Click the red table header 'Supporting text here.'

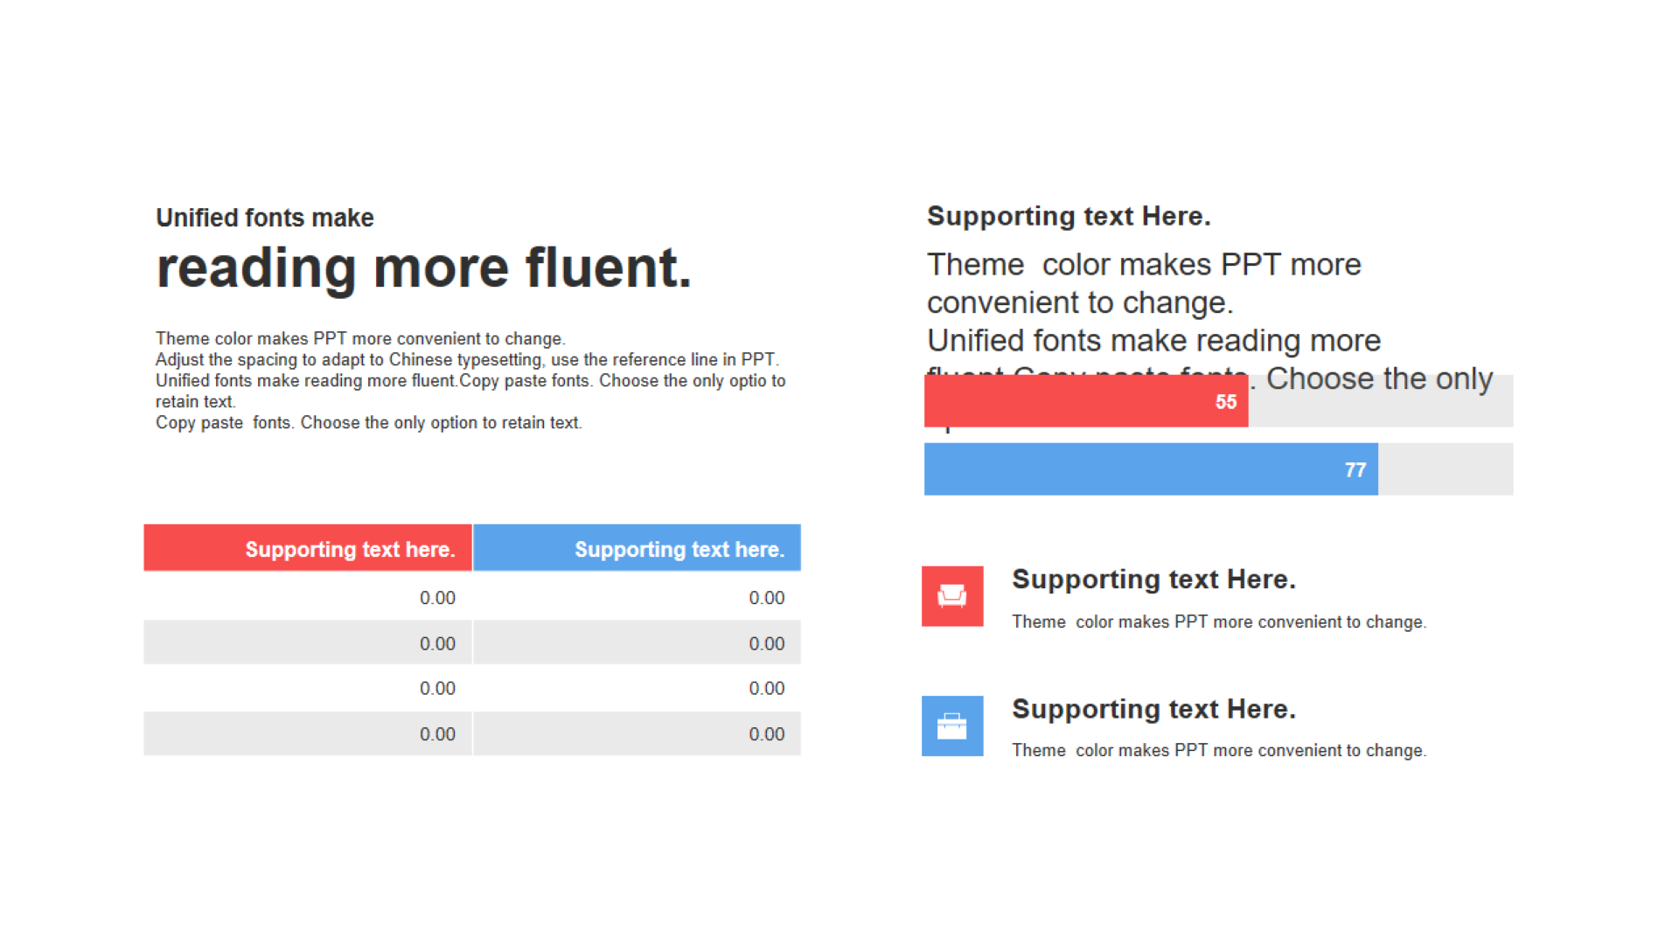coord(308,548)
